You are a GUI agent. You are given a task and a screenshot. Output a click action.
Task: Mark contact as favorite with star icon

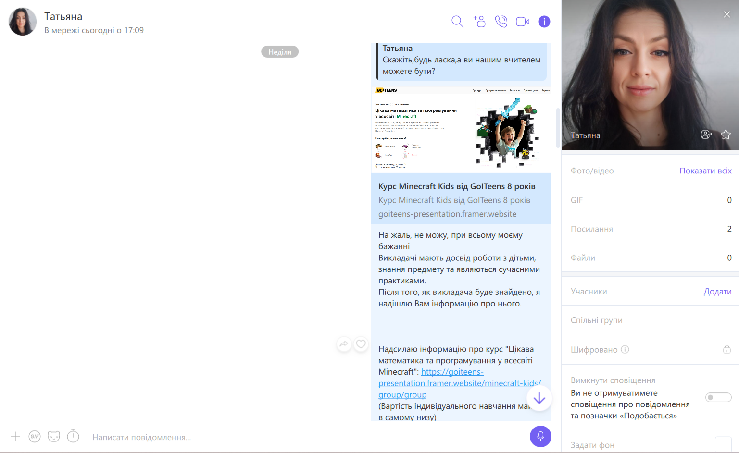pos(726,135)
